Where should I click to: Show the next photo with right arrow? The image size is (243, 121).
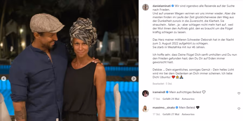point(134,79)
